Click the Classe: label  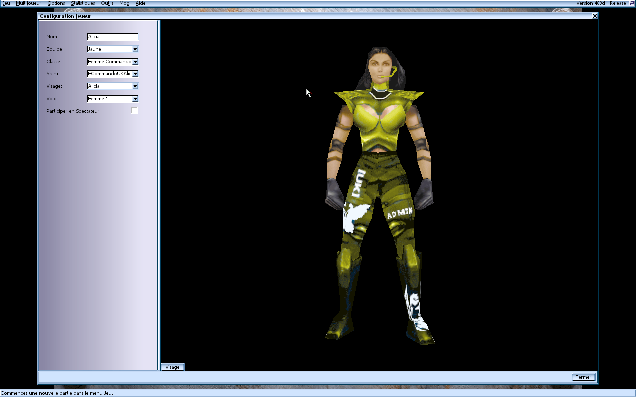click(54, 62)
